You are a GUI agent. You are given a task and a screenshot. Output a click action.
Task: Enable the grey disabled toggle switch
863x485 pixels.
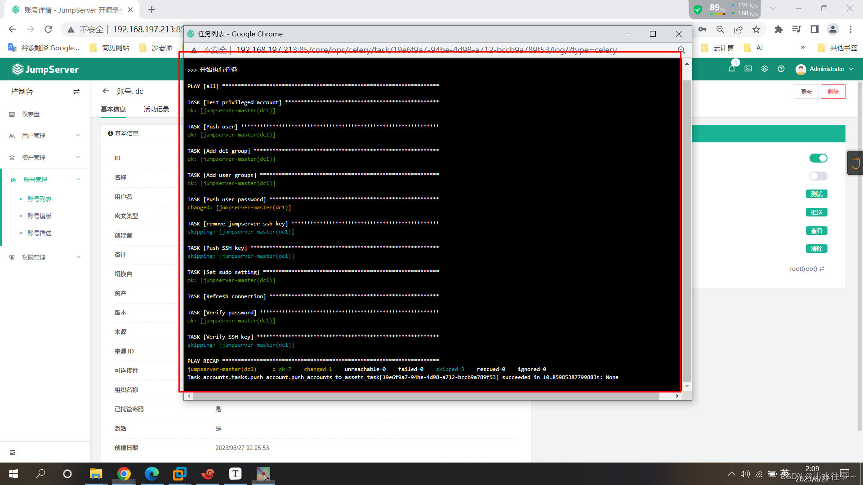(818, 176)
